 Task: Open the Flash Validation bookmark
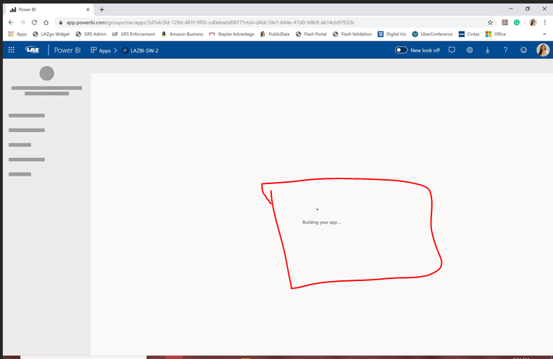[352, 34]
